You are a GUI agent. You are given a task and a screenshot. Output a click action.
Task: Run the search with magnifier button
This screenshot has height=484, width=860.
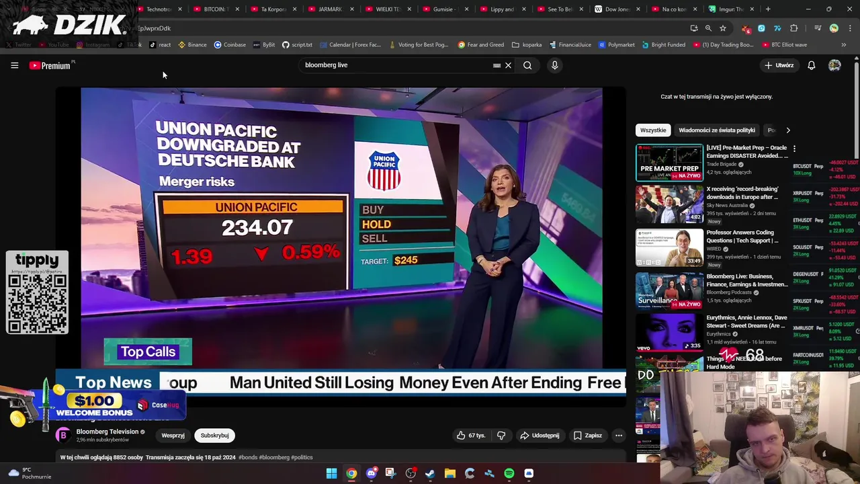point(527,65)
